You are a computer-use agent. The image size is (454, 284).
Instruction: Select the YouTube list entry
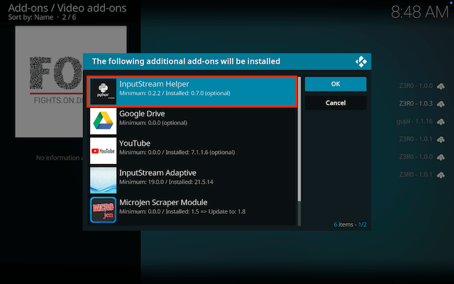pyautogui.click(x=192, y=151)
